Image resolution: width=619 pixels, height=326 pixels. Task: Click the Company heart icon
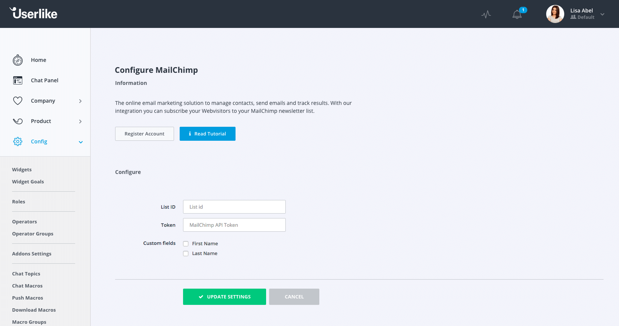(18, 101)
